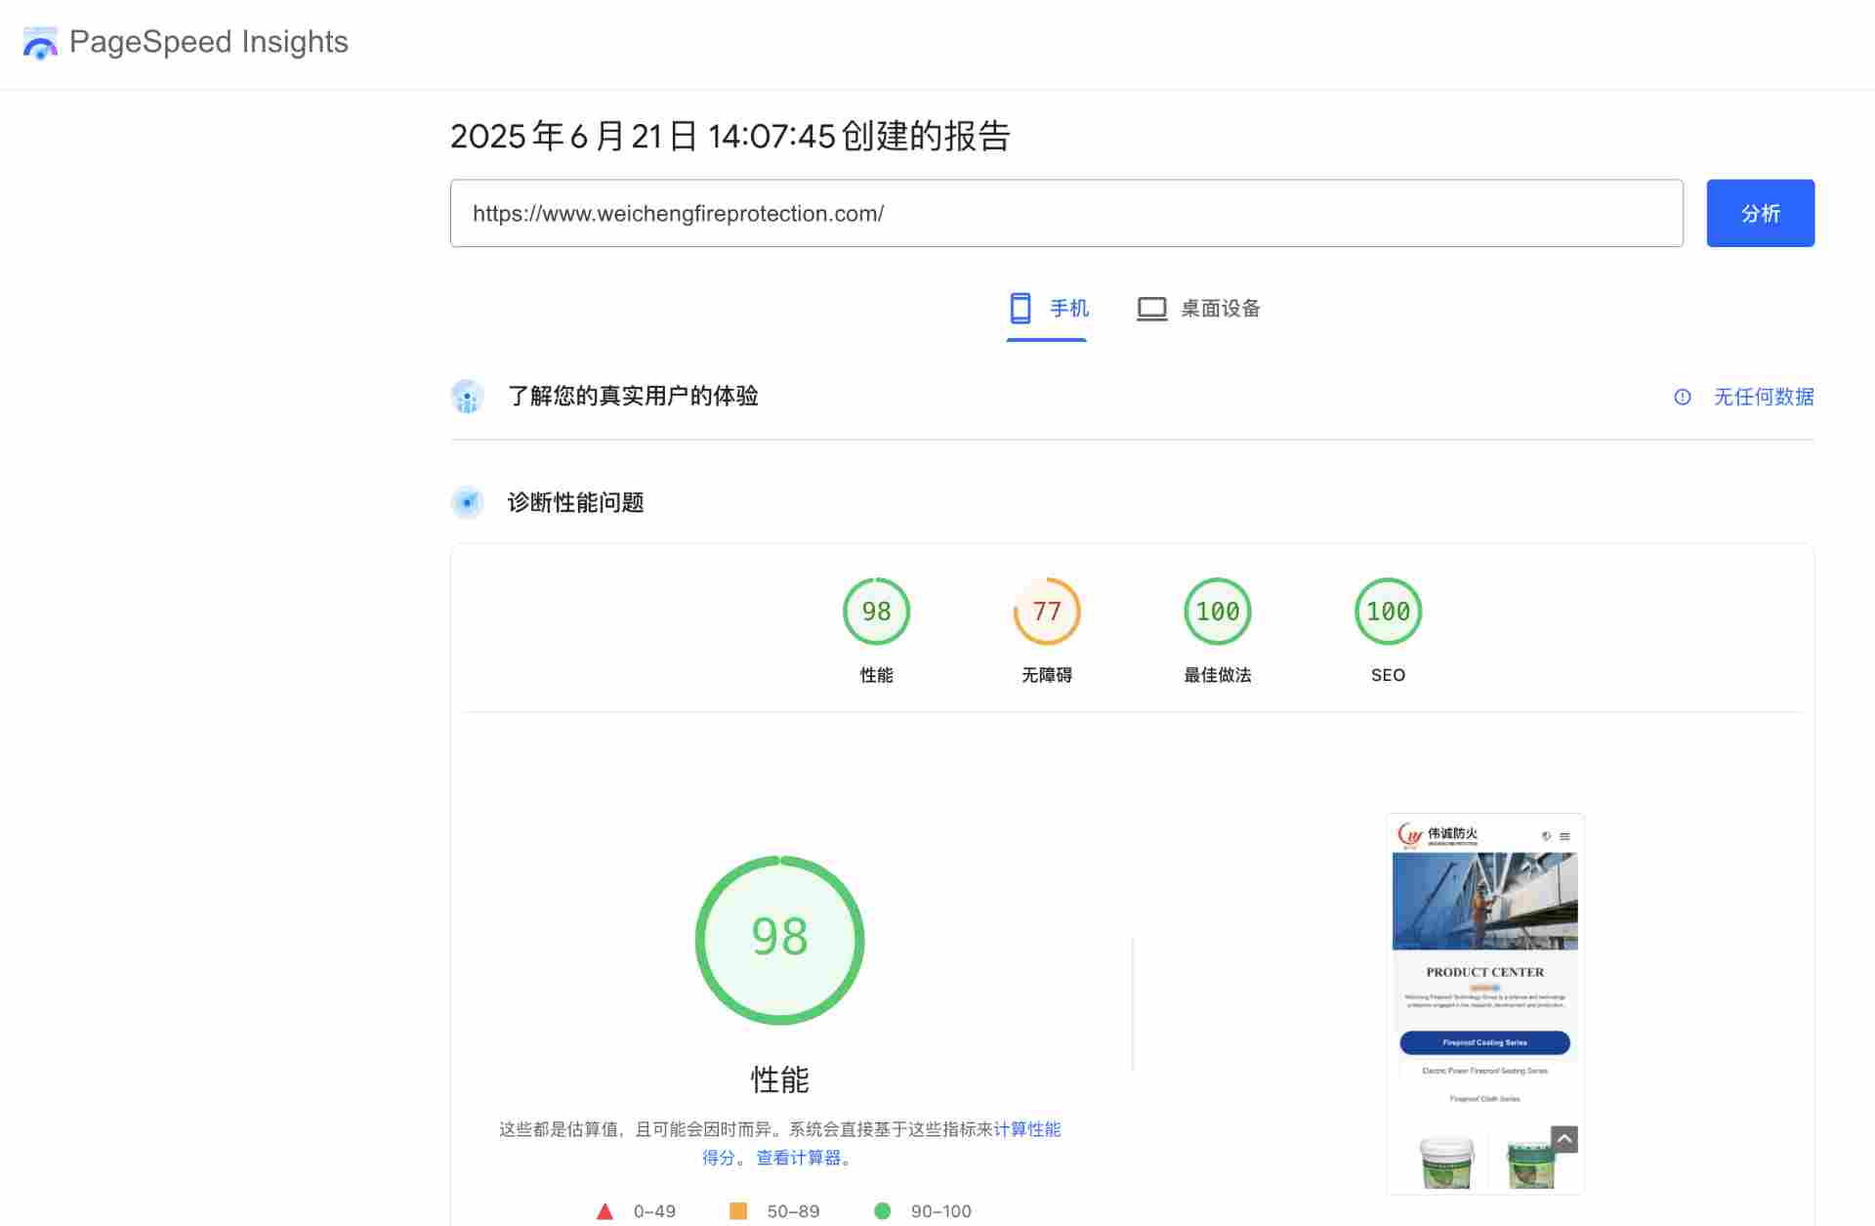This screenshot has height=1226, width=1875.
Task: Click the 最佳做法 score gauge
Action: coord(1217,611)
